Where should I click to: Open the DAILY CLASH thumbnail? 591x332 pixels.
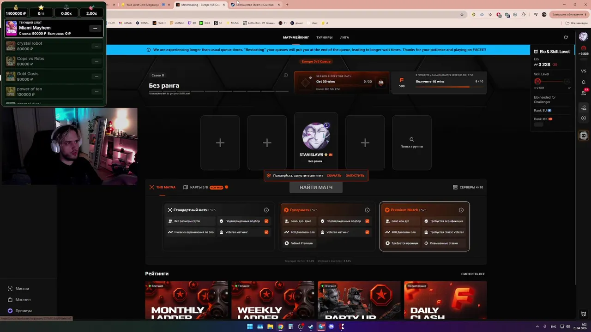445,300
